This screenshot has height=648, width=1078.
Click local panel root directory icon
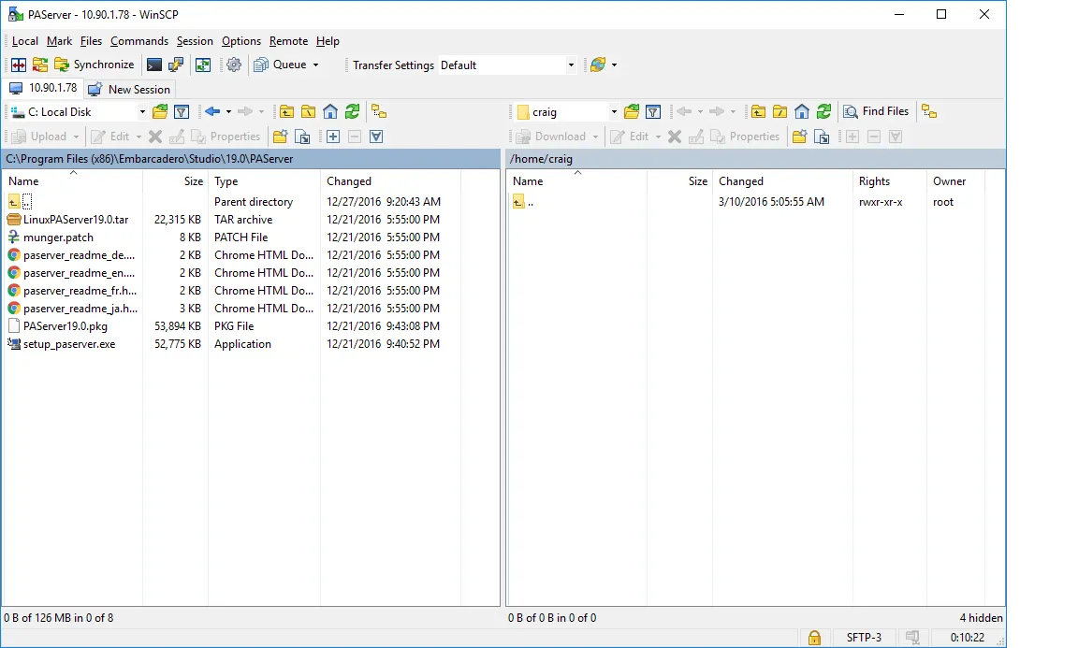(309, 111)
